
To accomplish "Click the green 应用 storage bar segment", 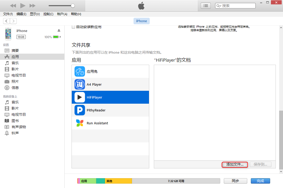I will pos(88,181).
